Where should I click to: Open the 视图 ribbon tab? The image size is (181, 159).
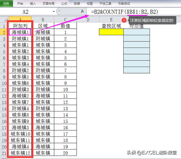[x=90, y=4]
